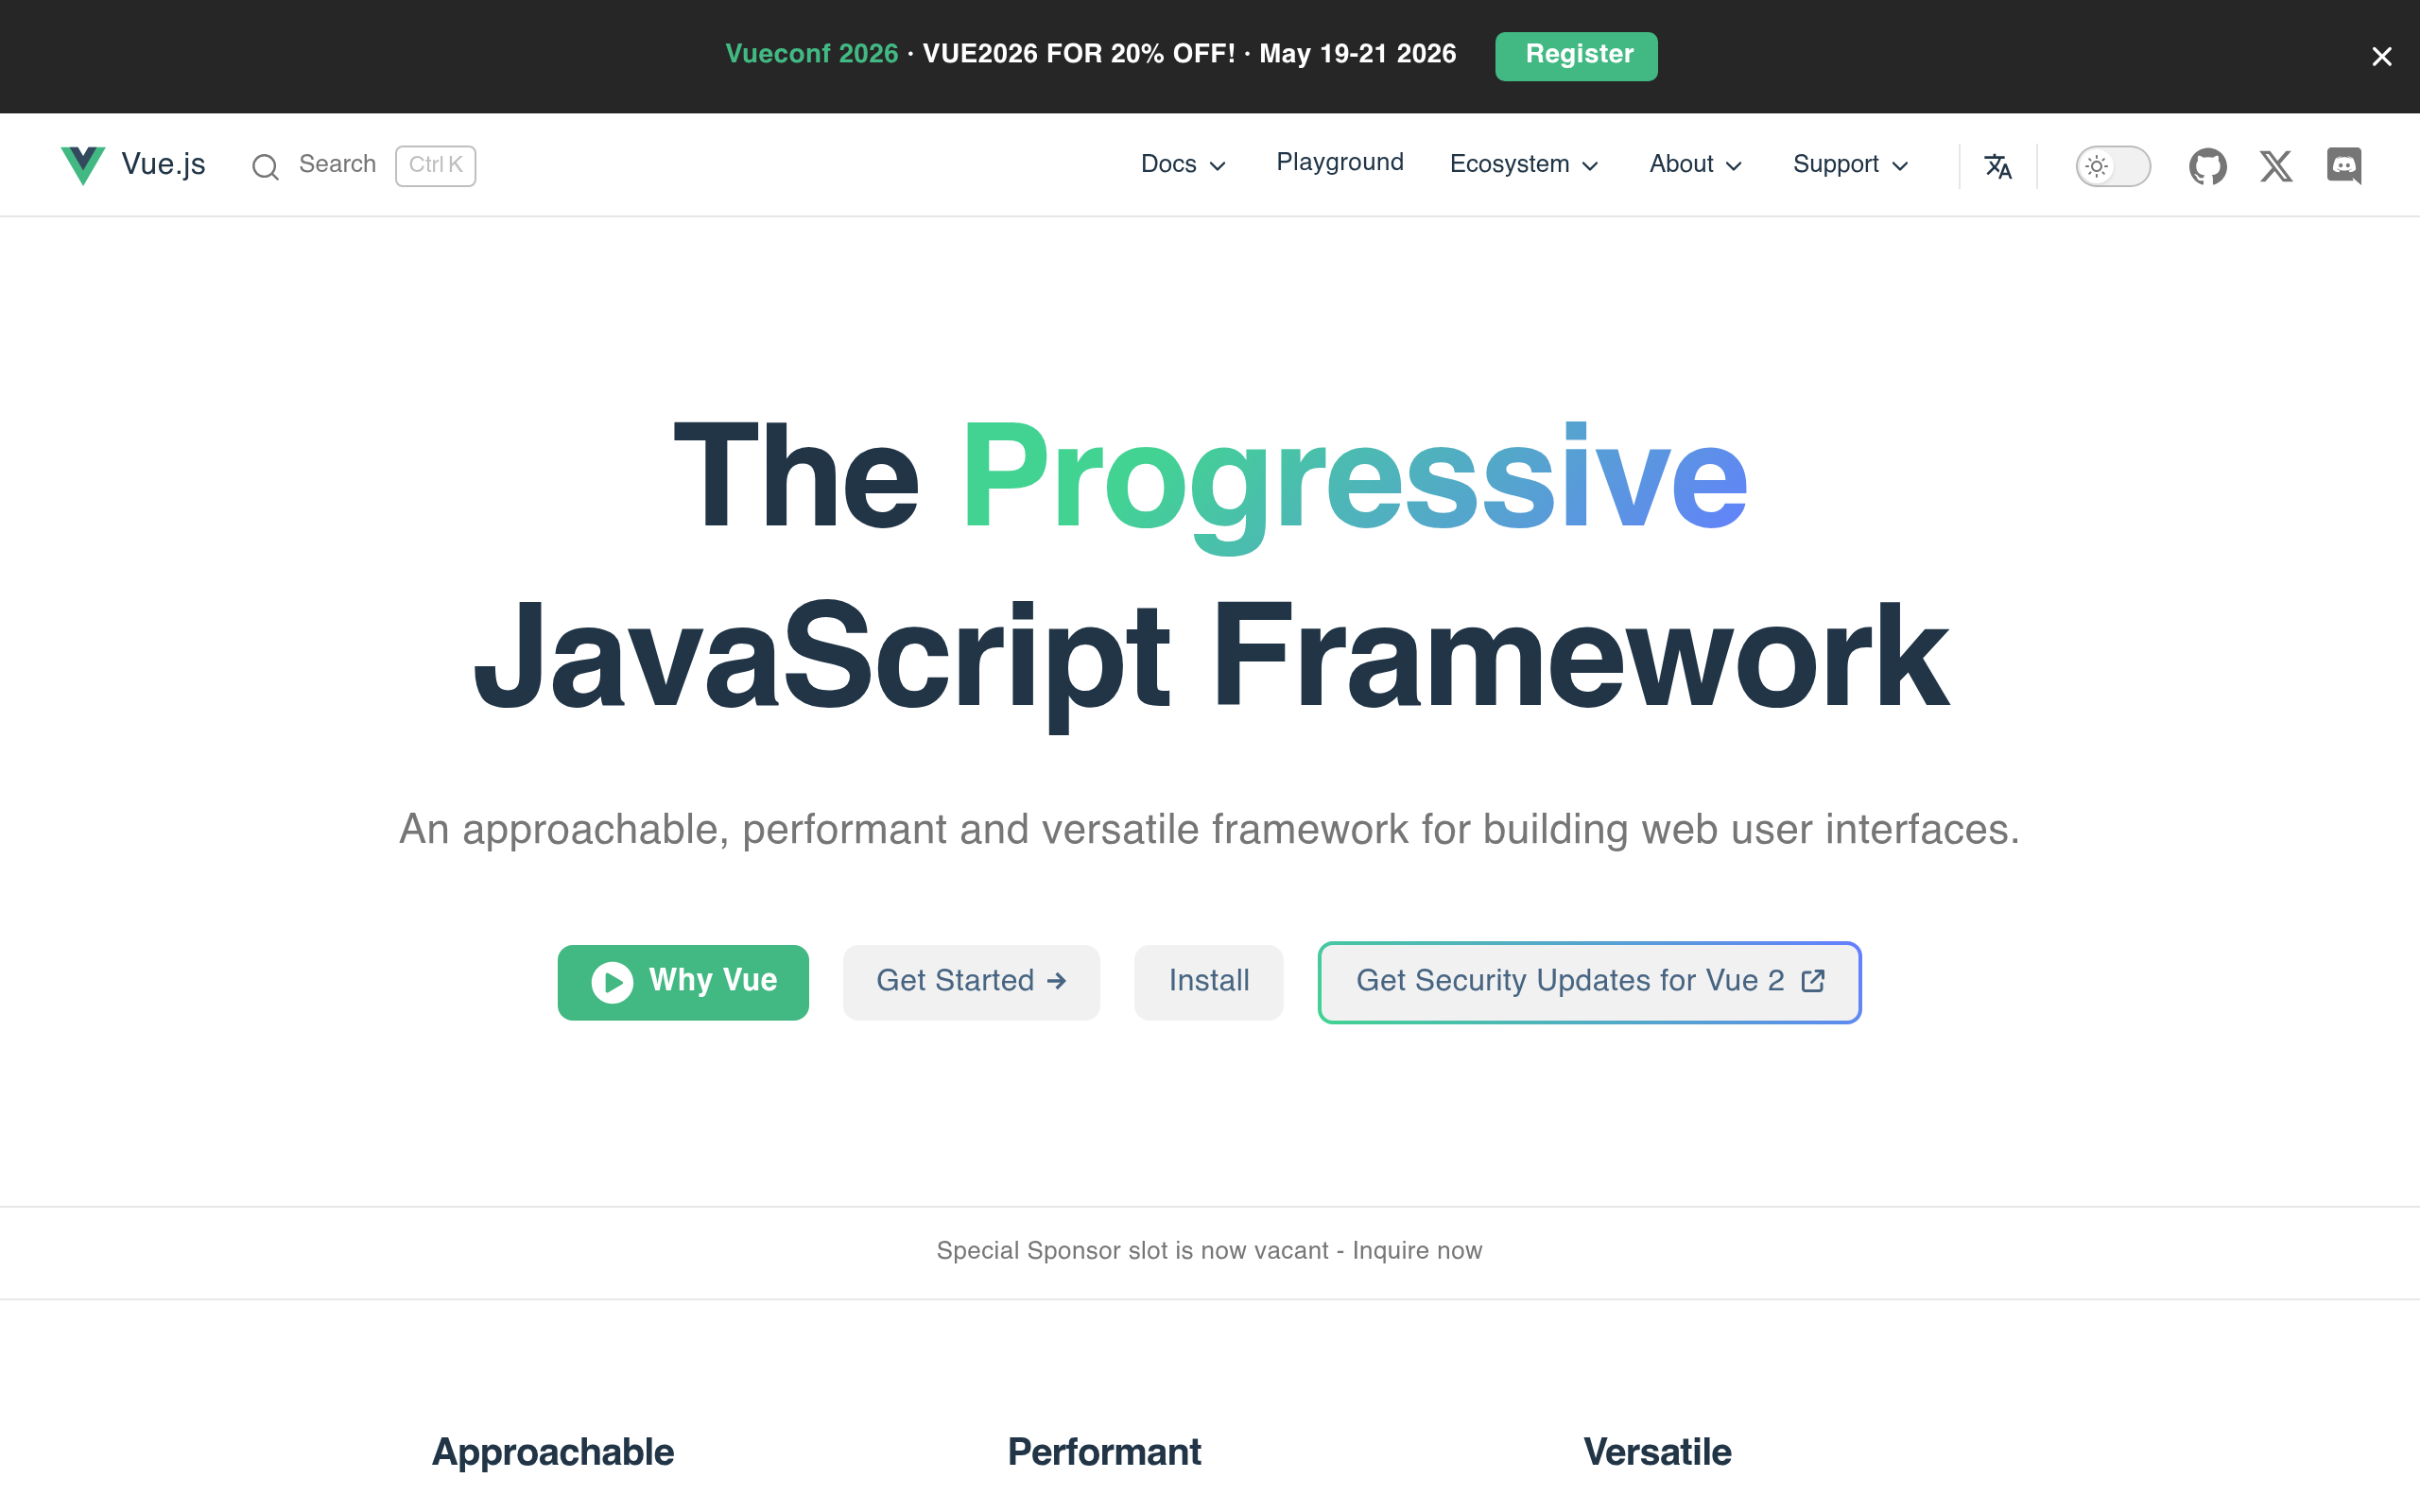Click the tagline about building web user interfaces

click(x=1209, y=829)
